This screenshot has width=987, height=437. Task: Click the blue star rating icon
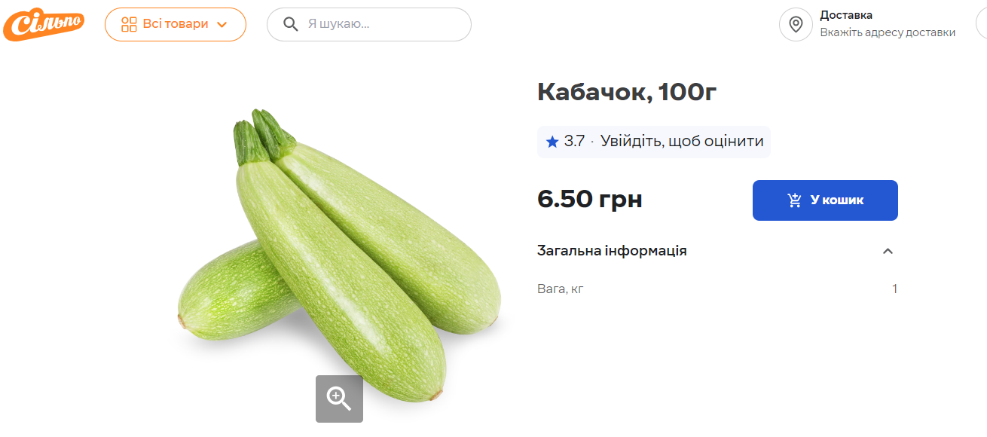coord(552,142)
